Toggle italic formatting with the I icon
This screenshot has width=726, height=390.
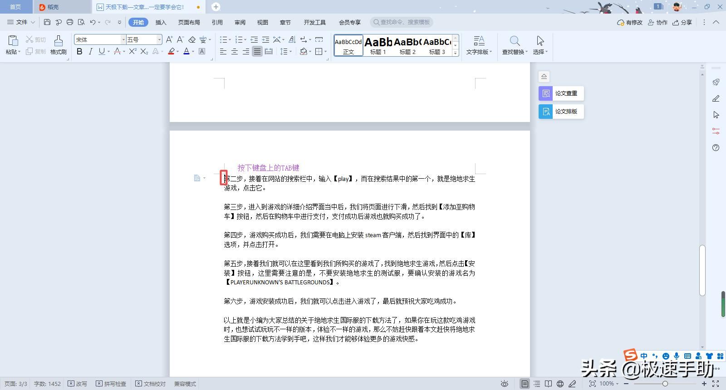click(x=90, y=52)
